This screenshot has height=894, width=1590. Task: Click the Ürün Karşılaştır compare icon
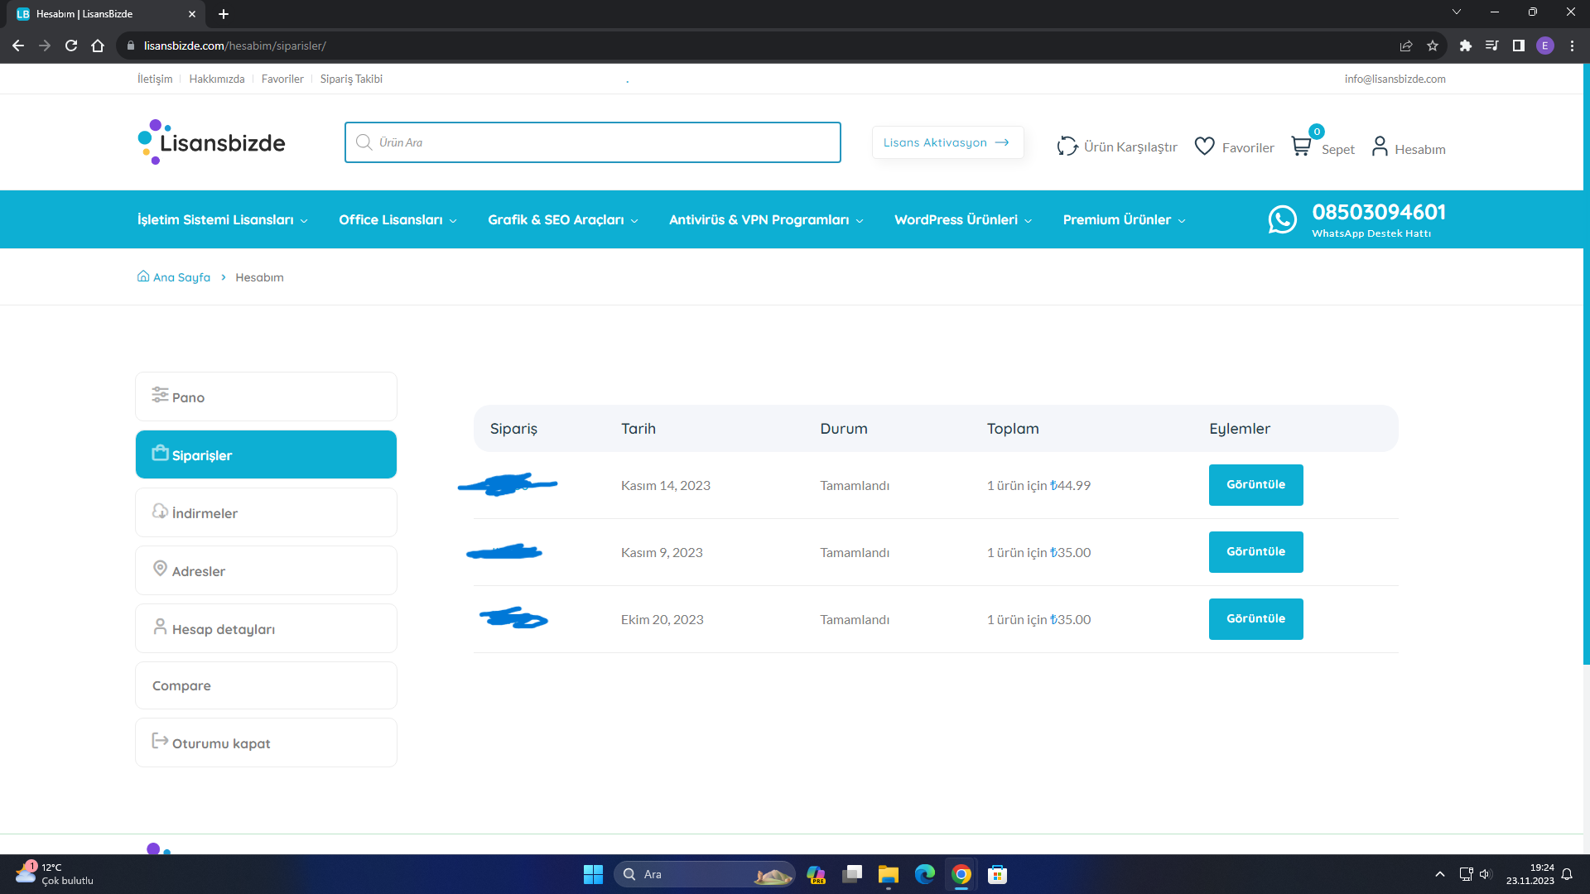(x=1067, y=147)
